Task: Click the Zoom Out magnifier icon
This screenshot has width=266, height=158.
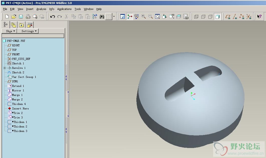Action: pos(150,17)
